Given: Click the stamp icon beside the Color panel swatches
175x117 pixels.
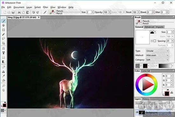Looking at the screenshot, I should point(172,92).
